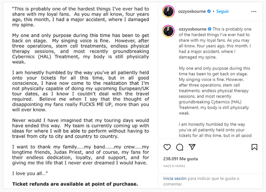Click the "Ticket refunds are available" bold line
Screen dimensions: 266x192
(x=75, y=184)
